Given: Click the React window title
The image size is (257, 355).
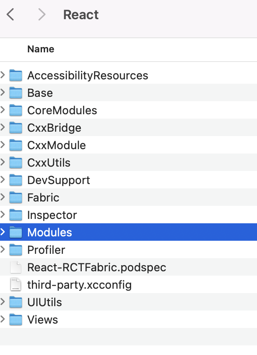Looking at the screenshot, I should tap(81, 14).
